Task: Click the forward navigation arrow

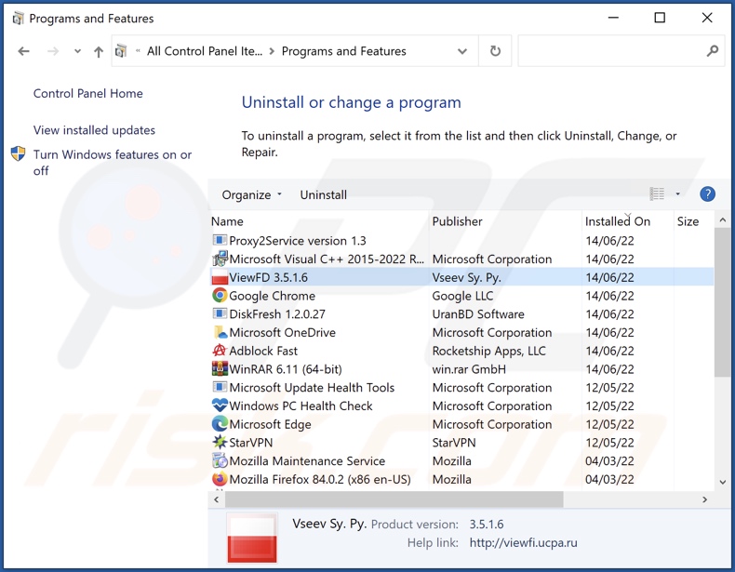Action: pyautogui.click(x=53, y=51)
